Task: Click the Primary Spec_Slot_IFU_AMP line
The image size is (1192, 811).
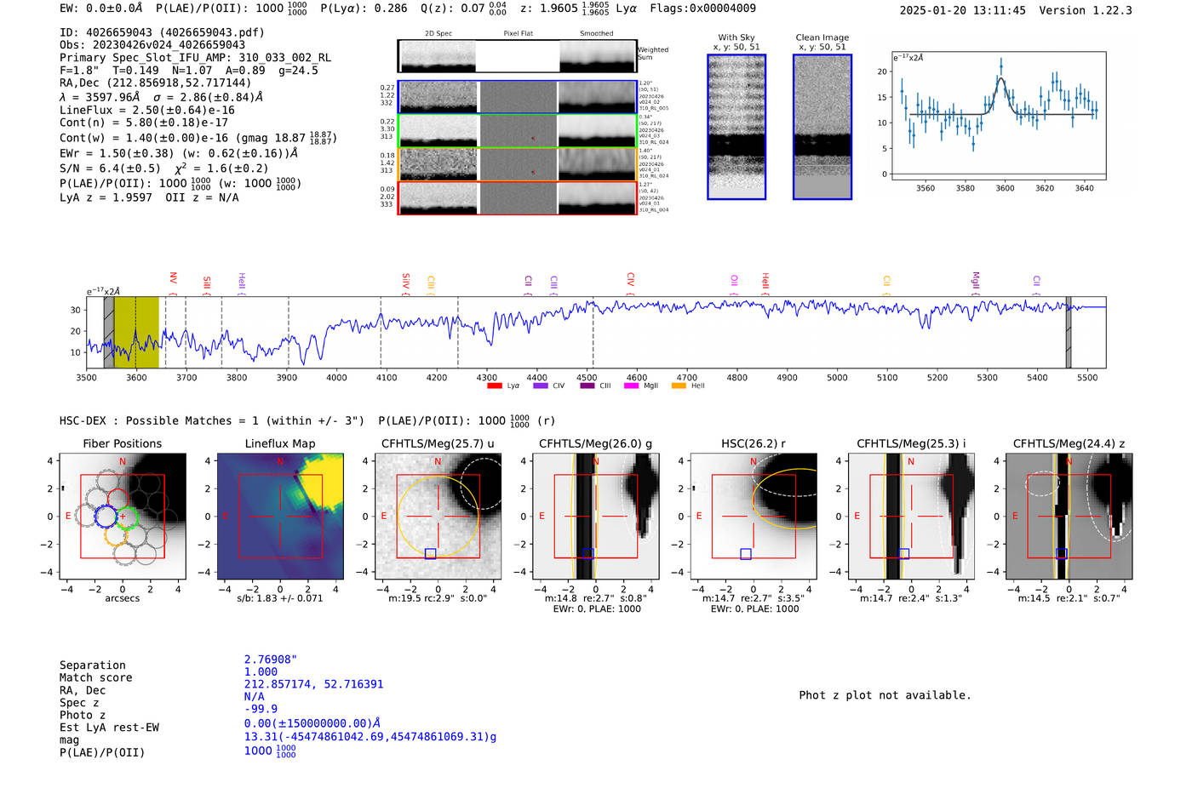Action: point(196,57)
